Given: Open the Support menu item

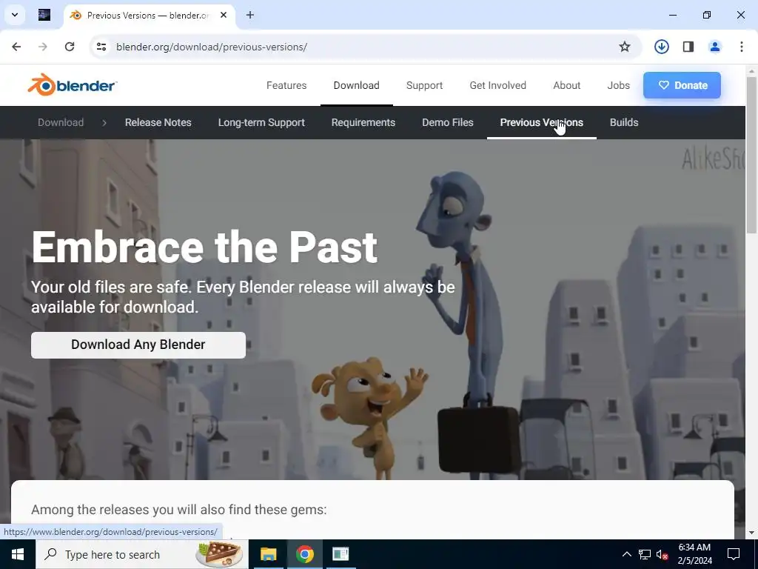Looking at the screenshot, I should point(424,85).
